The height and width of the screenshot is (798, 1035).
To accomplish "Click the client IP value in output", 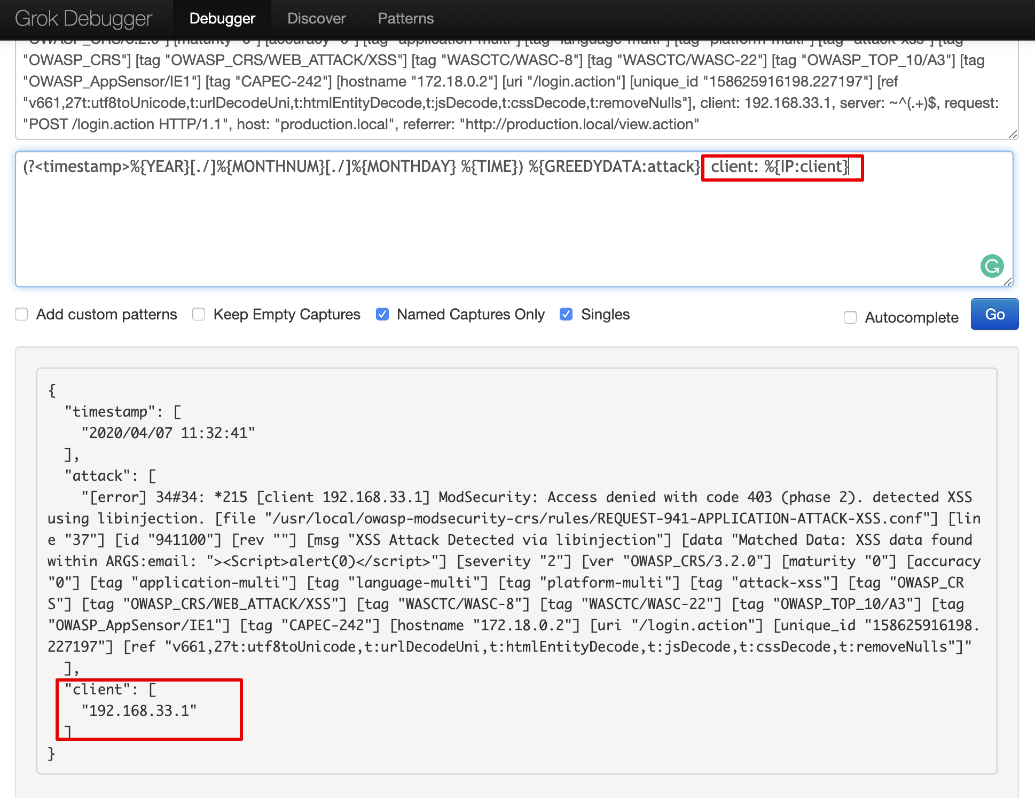I will (x=139, y=711).
